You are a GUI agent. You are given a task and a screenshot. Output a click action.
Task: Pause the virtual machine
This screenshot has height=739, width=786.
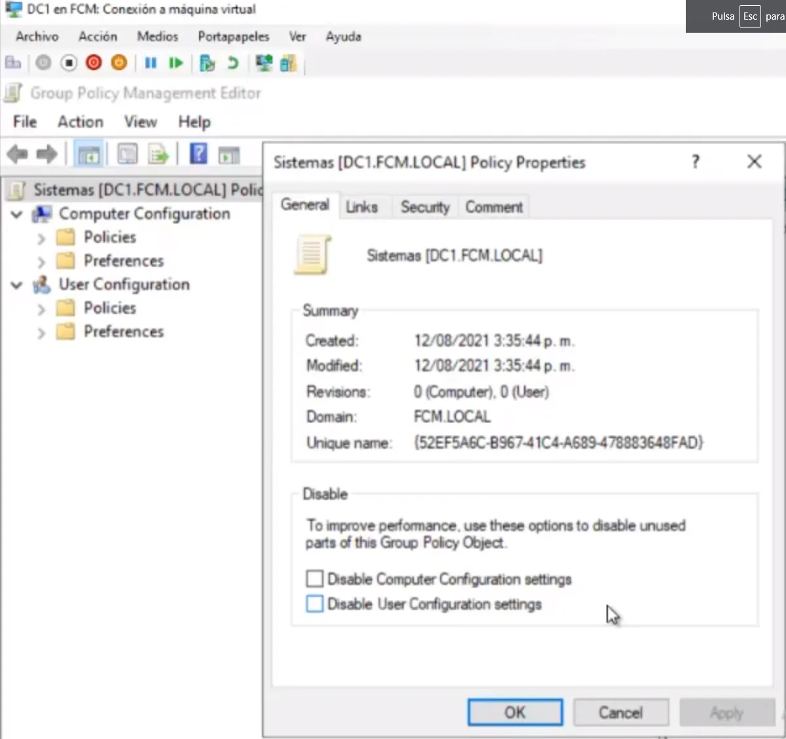tap(151, 63)
